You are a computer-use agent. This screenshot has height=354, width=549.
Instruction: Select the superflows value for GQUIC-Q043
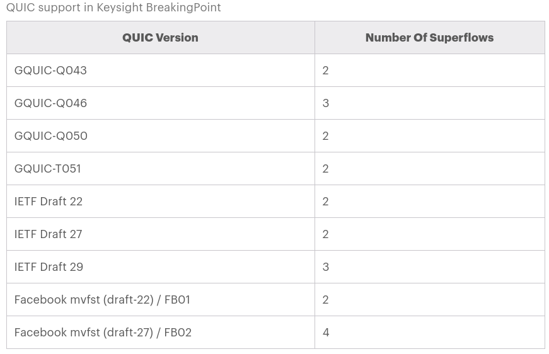click(326, 71)
